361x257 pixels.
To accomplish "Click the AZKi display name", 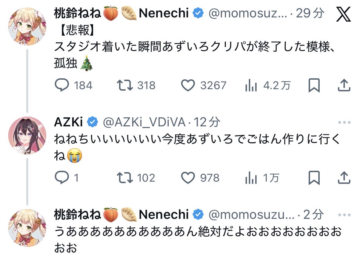I will click(x=69, y=122).
